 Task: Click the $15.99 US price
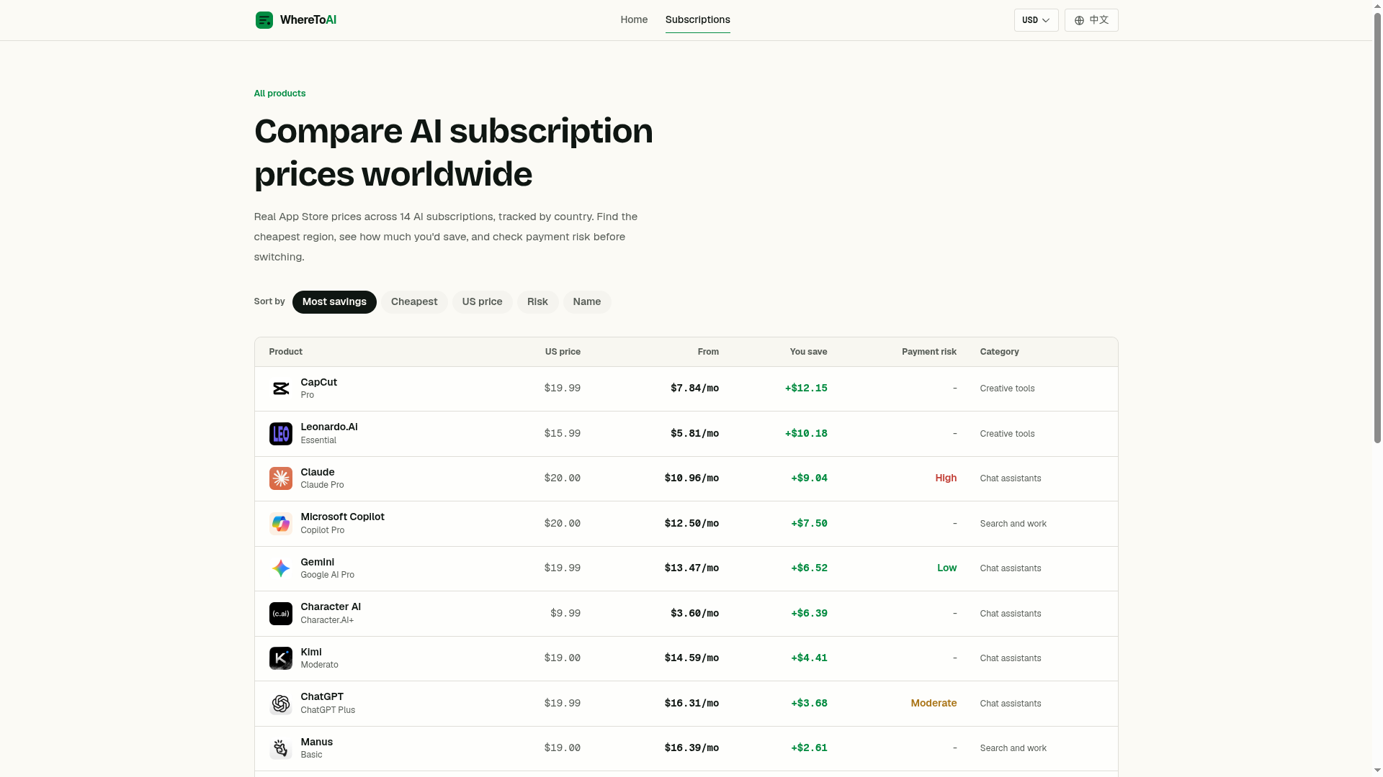tap(563, 434)
